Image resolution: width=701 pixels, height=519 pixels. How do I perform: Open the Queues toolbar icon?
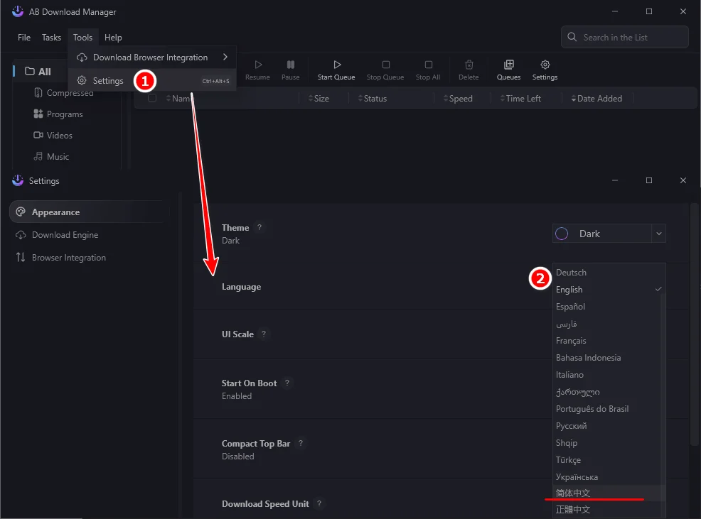pos(509,65)
